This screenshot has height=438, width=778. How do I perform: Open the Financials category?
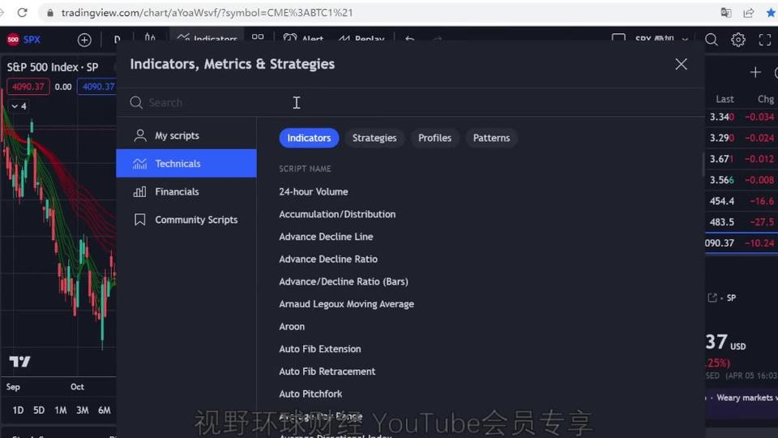click(x=186, y=191)
